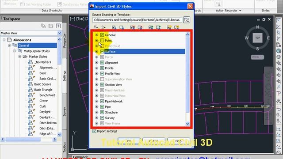Select the Bench Point marker style
Viewport: 283px width, 159px height.
pos(47,95)
